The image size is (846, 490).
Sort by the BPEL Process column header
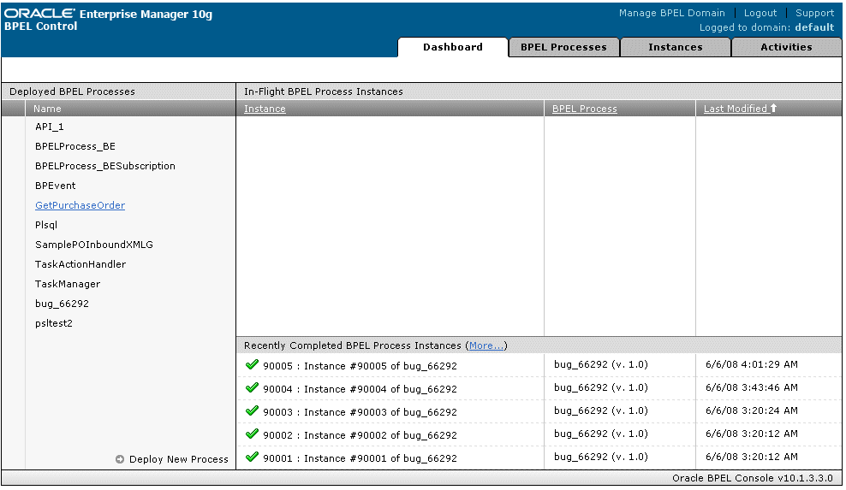tap(584, 109)
